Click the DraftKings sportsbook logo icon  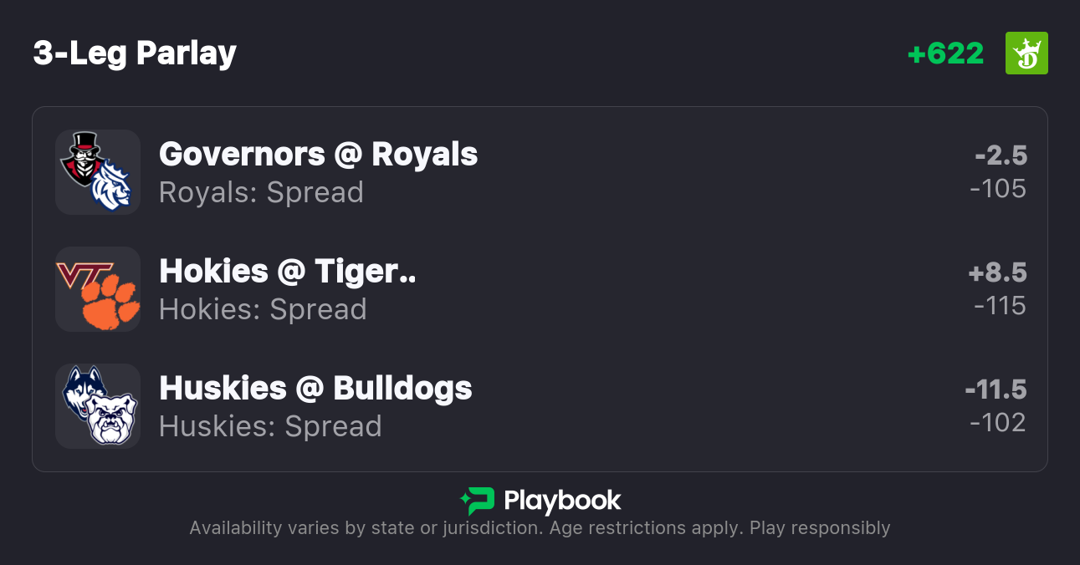[1026, 53]
